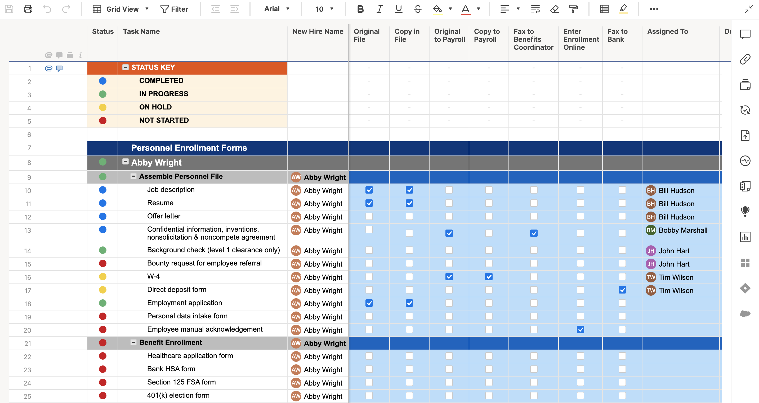Uncheck Fax to Bank for Direct deposit form
The height and width of the screenshot is (403, 759).
(x=622, y=290)
